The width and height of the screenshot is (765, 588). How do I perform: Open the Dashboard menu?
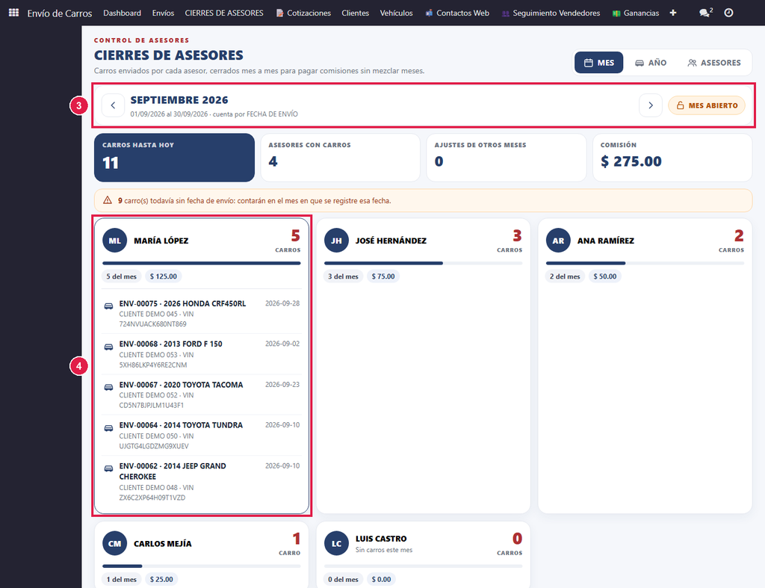tap(122, 13)
